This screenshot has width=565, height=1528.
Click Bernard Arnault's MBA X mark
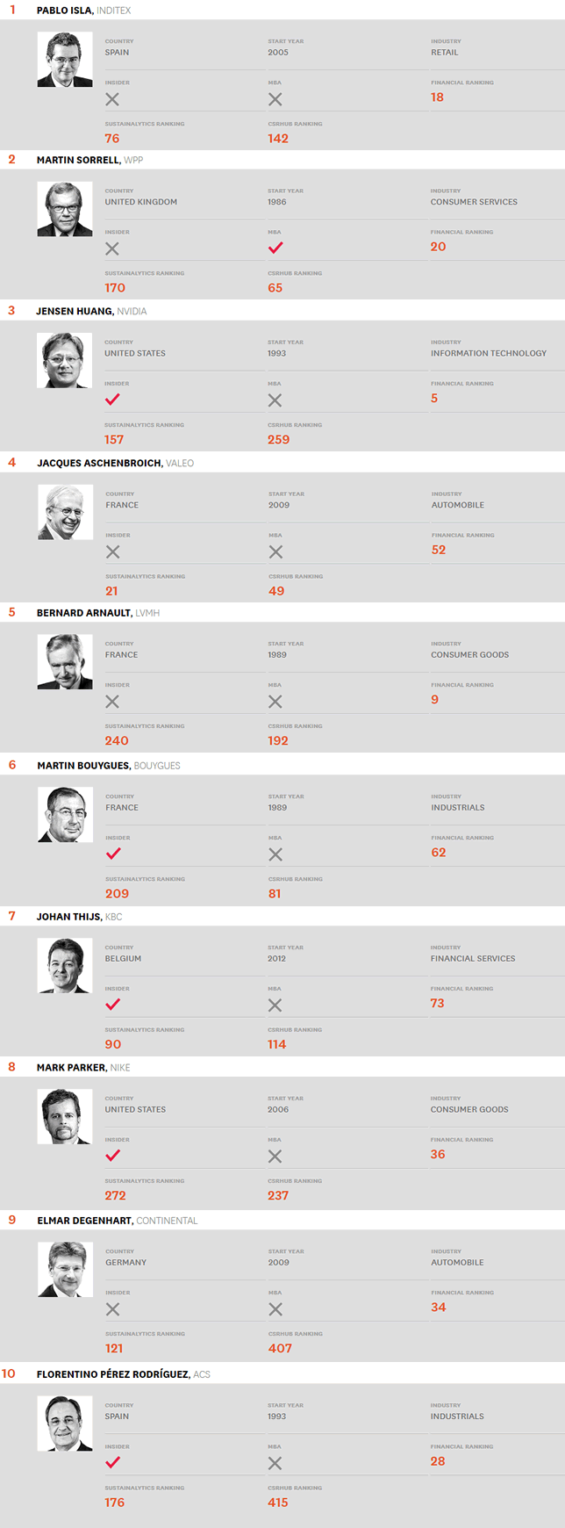click(275, 702)
